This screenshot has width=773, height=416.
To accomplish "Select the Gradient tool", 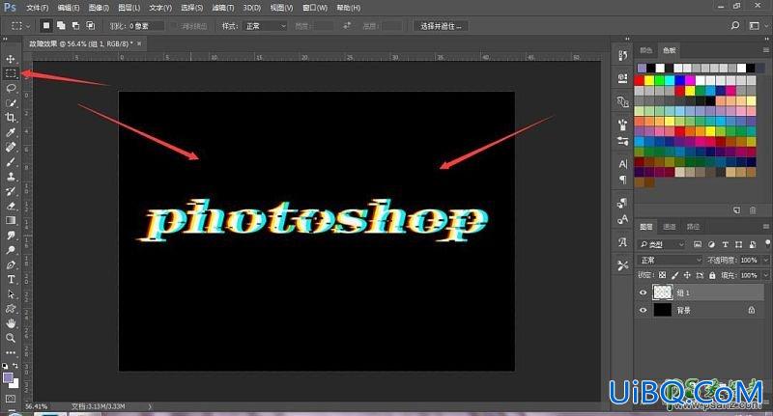I will [11, 221].
